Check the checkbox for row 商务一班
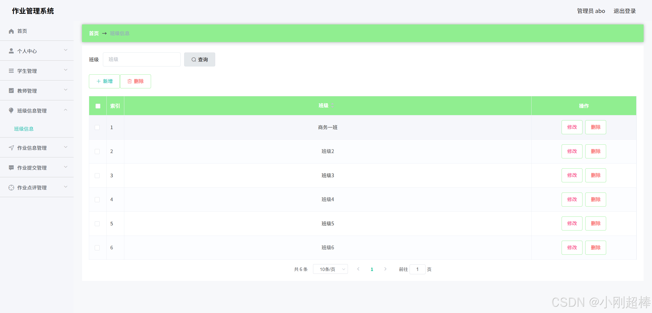 97,127
